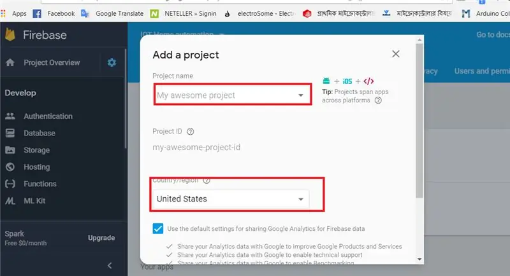Go to Project Overview
Image resolution: width=510 pixels, height=276 pixels.
[52, 62]
